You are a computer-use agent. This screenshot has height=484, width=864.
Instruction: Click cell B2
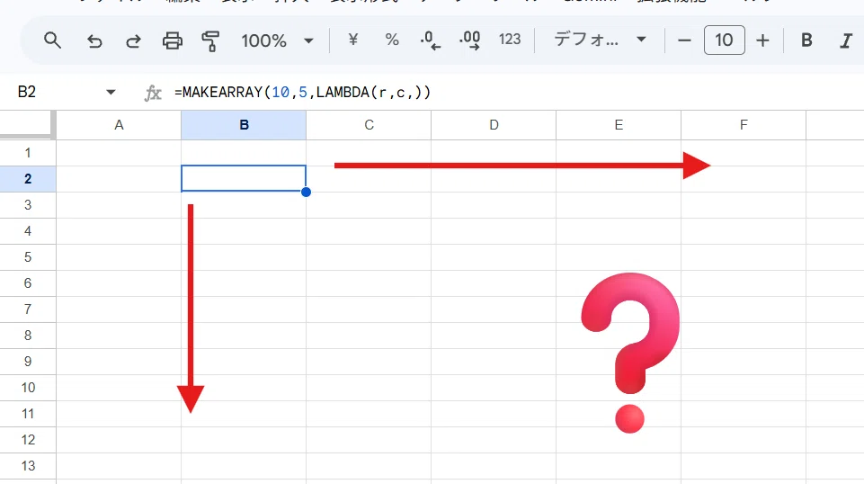pos(244,179)
